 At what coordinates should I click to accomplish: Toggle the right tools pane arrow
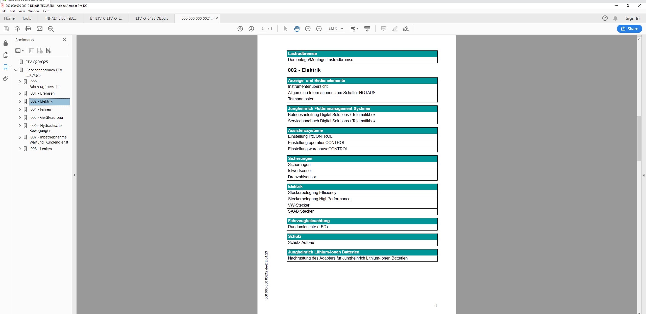coord(644,175)
